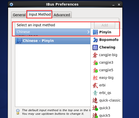Select quick-classic input method
139x118 pixels.
click(x=106, y=100)
